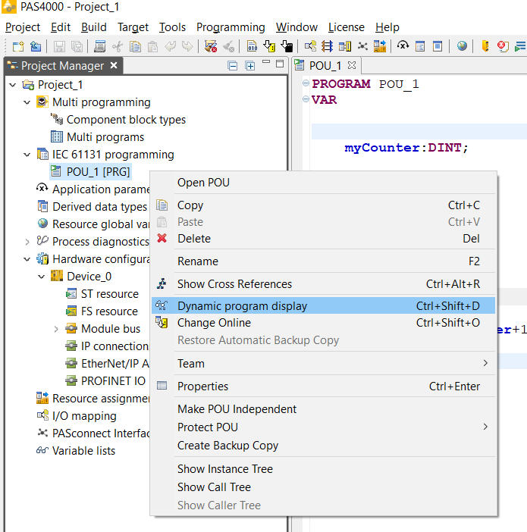The height and width of the screenshot is (532, 527).
Task: Select the PROFINET IO tree item
Action: (x=105, y=381)
